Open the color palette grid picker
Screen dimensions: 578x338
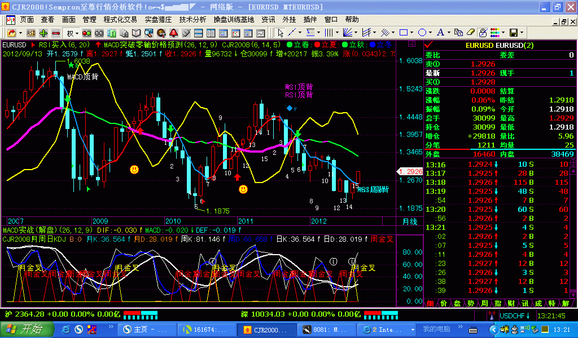(x=495, y=33)
